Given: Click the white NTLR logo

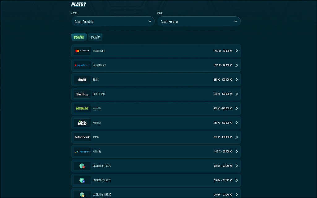Looking at the screenshot, I should [x=82, y=123].
